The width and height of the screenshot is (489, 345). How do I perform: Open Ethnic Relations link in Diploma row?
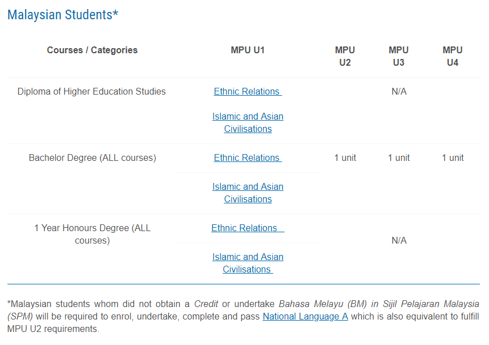click(x=248, y=91)
